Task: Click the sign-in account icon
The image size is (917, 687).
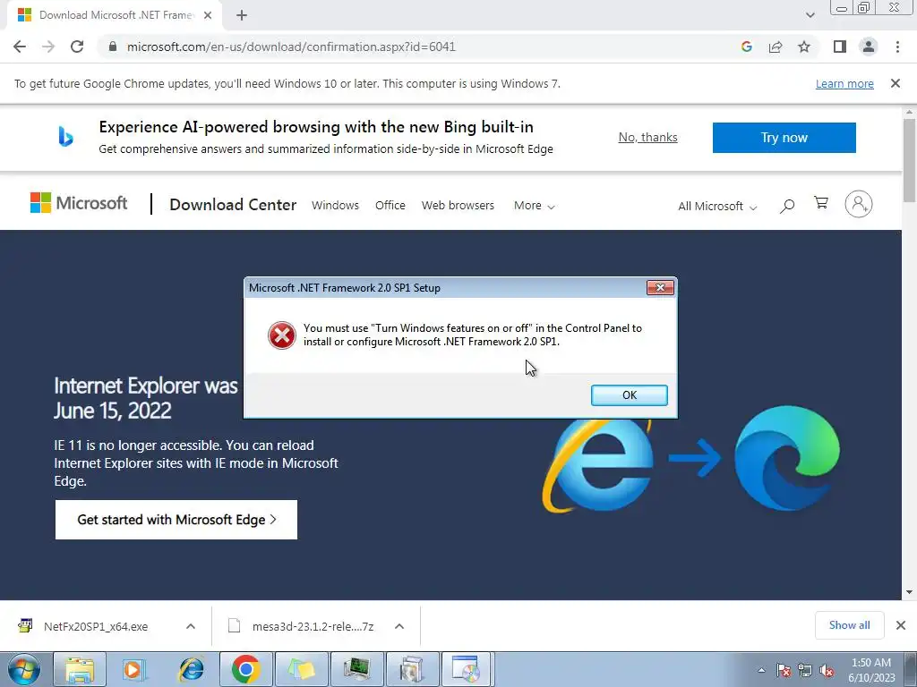Action: (859, 204)
